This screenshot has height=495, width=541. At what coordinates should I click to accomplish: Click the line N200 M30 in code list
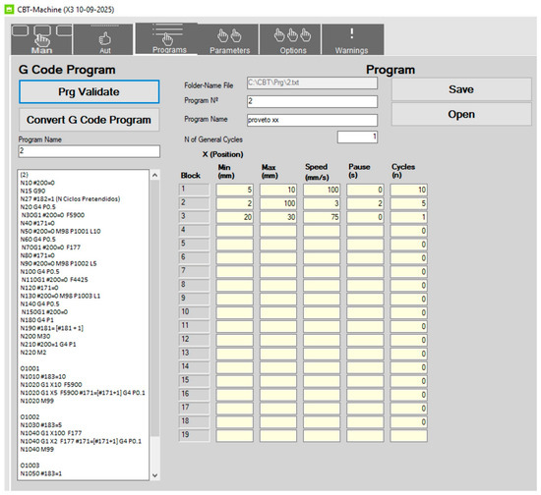[x=35, y=336]
